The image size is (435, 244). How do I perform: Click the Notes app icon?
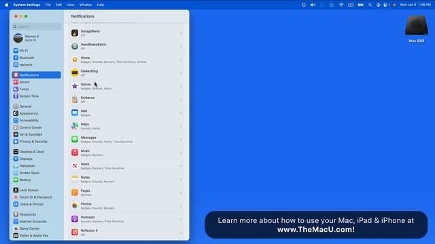(75, 179)
